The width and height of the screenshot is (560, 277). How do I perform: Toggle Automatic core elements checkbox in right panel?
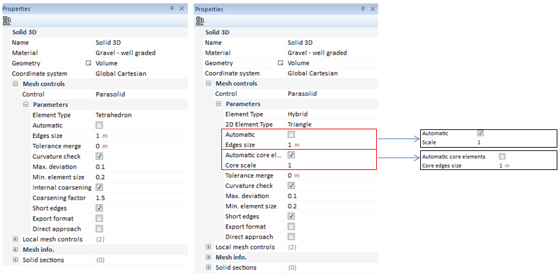291,155
